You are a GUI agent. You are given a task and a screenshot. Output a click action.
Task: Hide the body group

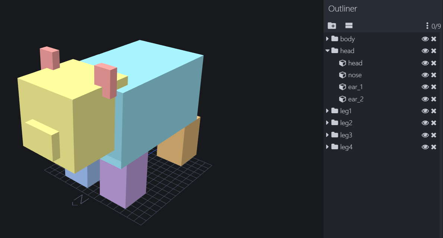point(425,39)
